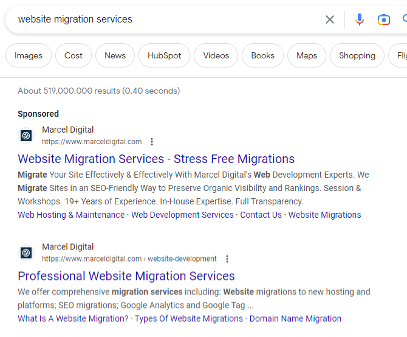The height and width of the screenshot is (337, 407).
Task: Select the Cost filter chip
Action: pos(74,55)
